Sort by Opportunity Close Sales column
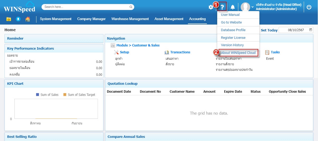Image resolution: width=318 pixels, height=141 pixels. tap(287, 92)
